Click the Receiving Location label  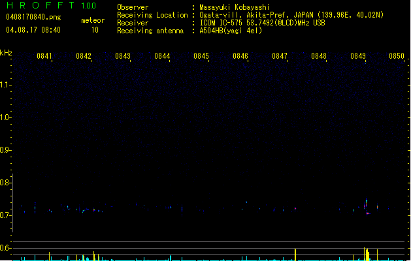152,15
